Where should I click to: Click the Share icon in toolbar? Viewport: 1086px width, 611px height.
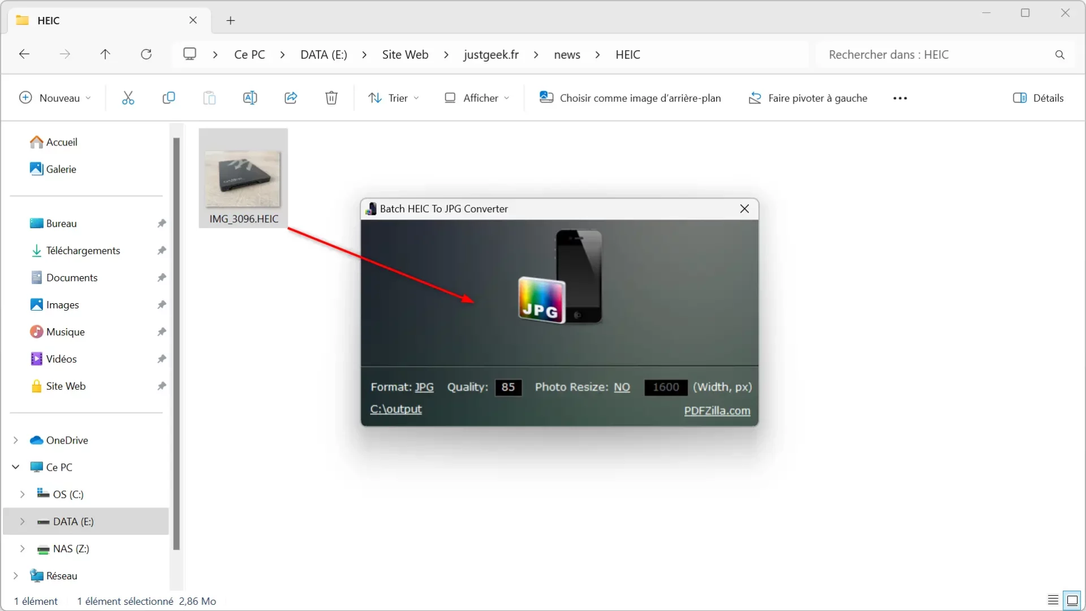[291, 98]
